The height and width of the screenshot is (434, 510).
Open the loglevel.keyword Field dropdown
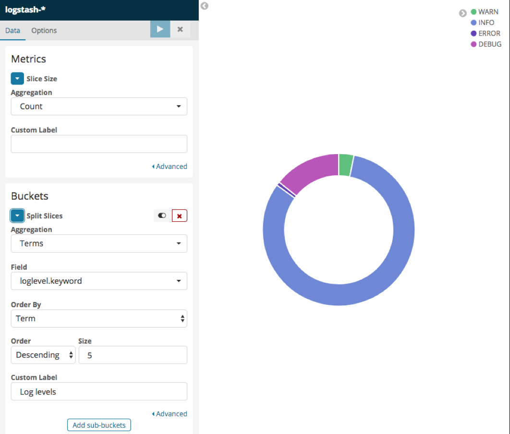click(99, 281)
